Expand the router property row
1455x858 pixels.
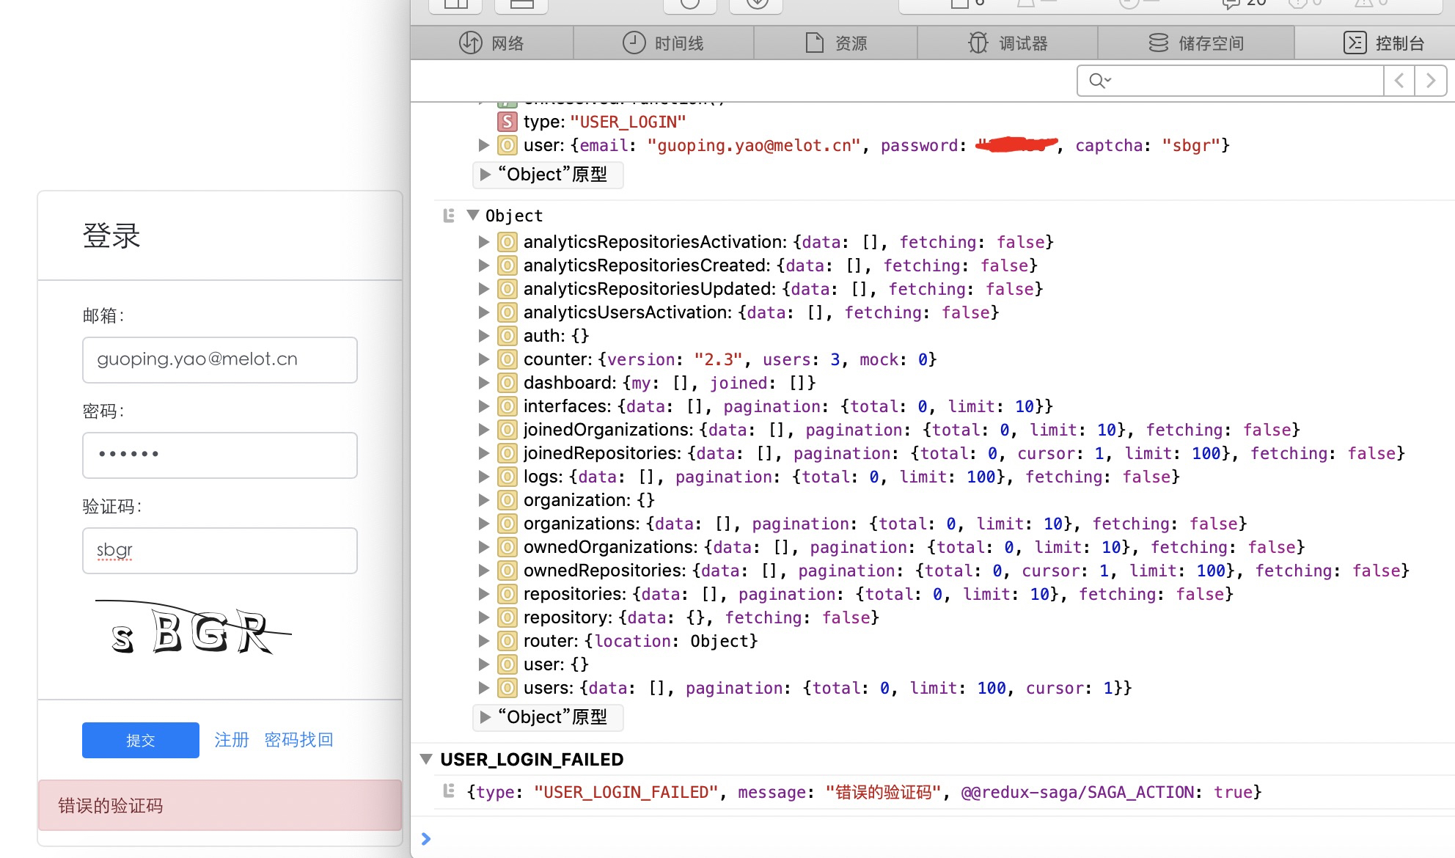(484, 641)
